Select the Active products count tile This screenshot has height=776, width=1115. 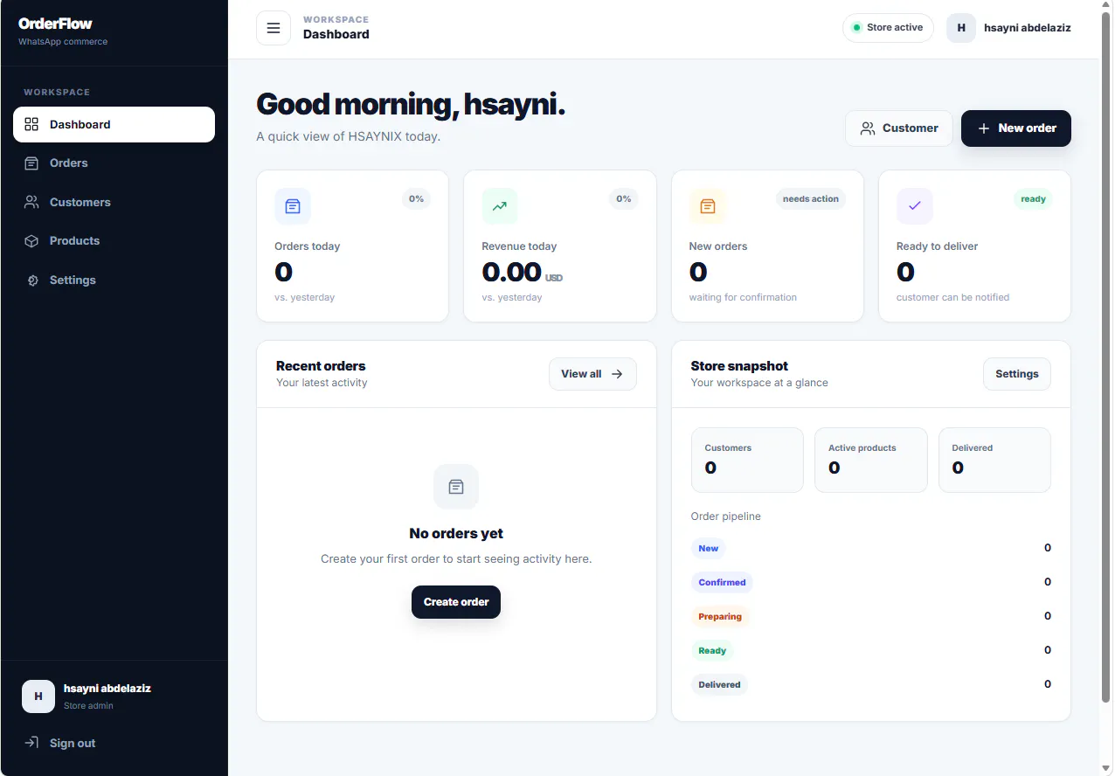[871, 460]
